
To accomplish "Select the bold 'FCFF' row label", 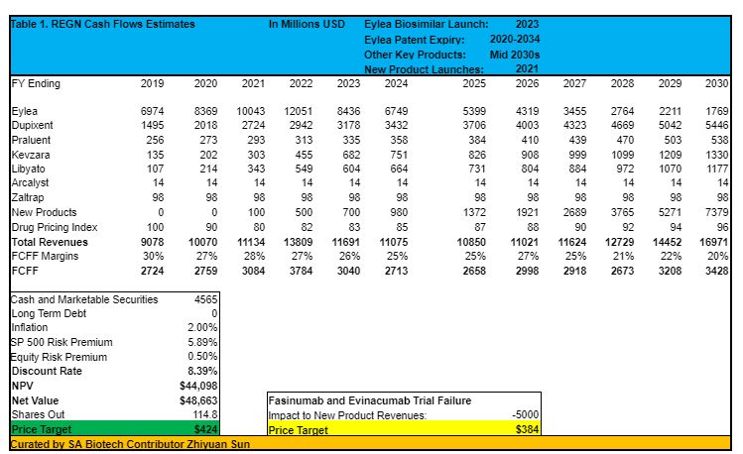I will (25, 272).
